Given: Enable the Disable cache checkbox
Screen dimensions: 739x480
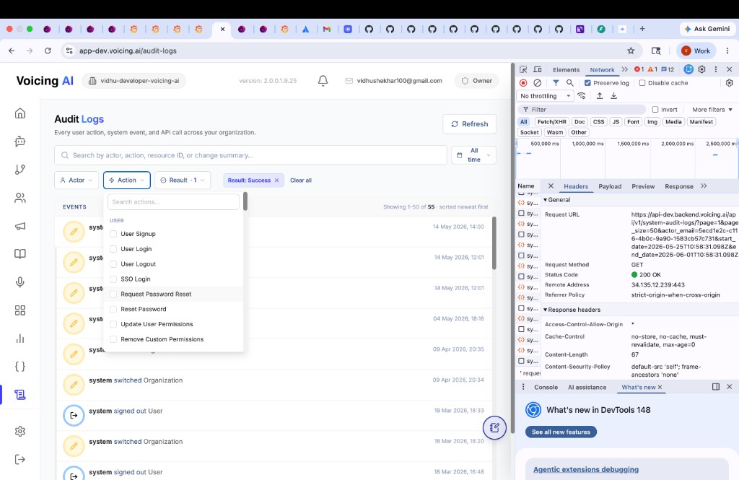Looking at the screenshot, I should (x=642, y=83).
